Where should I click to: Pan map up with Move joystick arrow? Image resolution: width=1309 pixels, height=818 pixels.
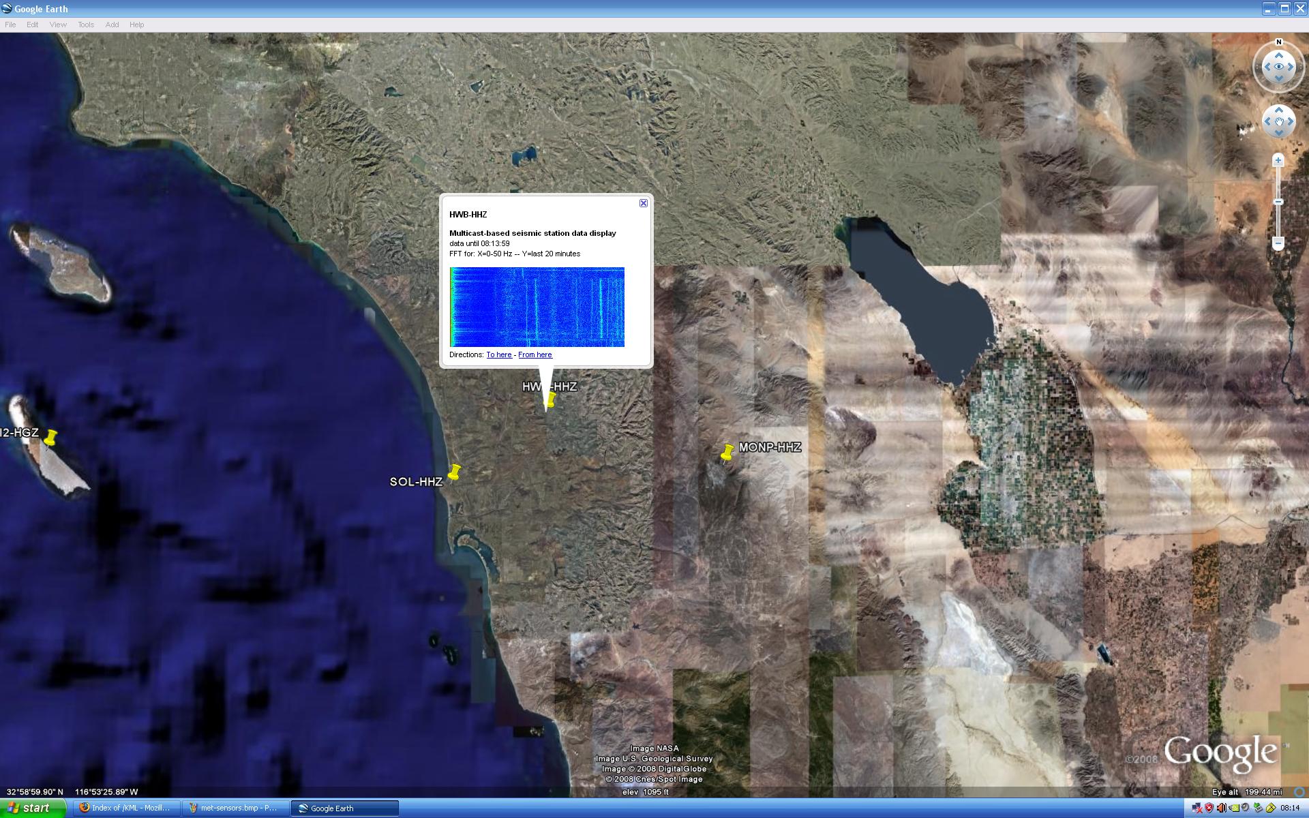[1279, 110]
